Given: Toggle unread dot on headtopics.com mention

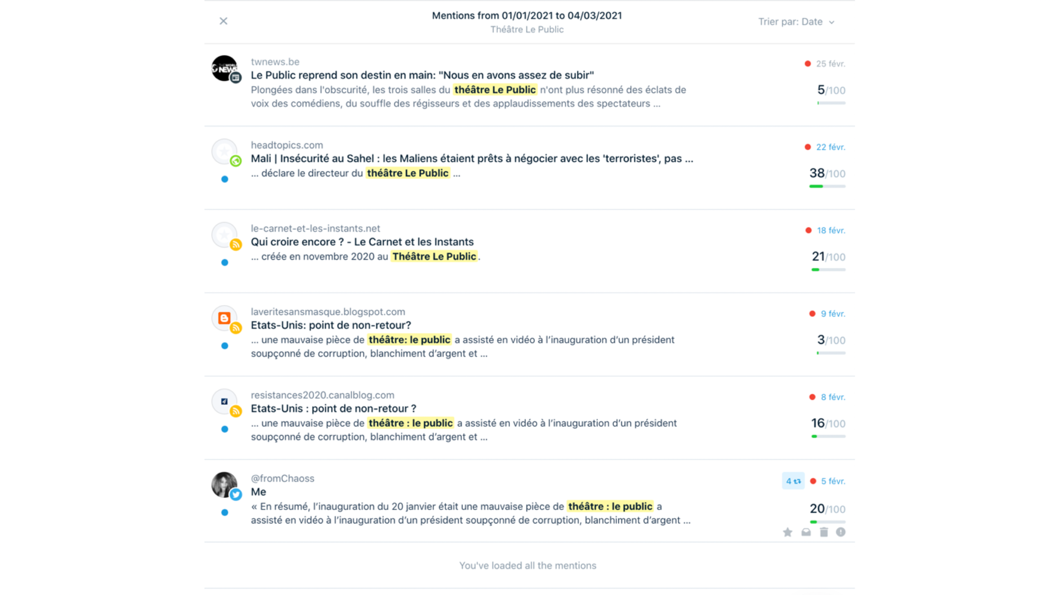Looking at the screenshot, I should click(x=224, y=179).
